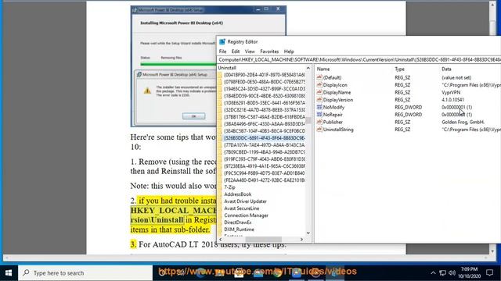Open the Windows Start menu
501x281 pixels.
(x=9, y=273)
